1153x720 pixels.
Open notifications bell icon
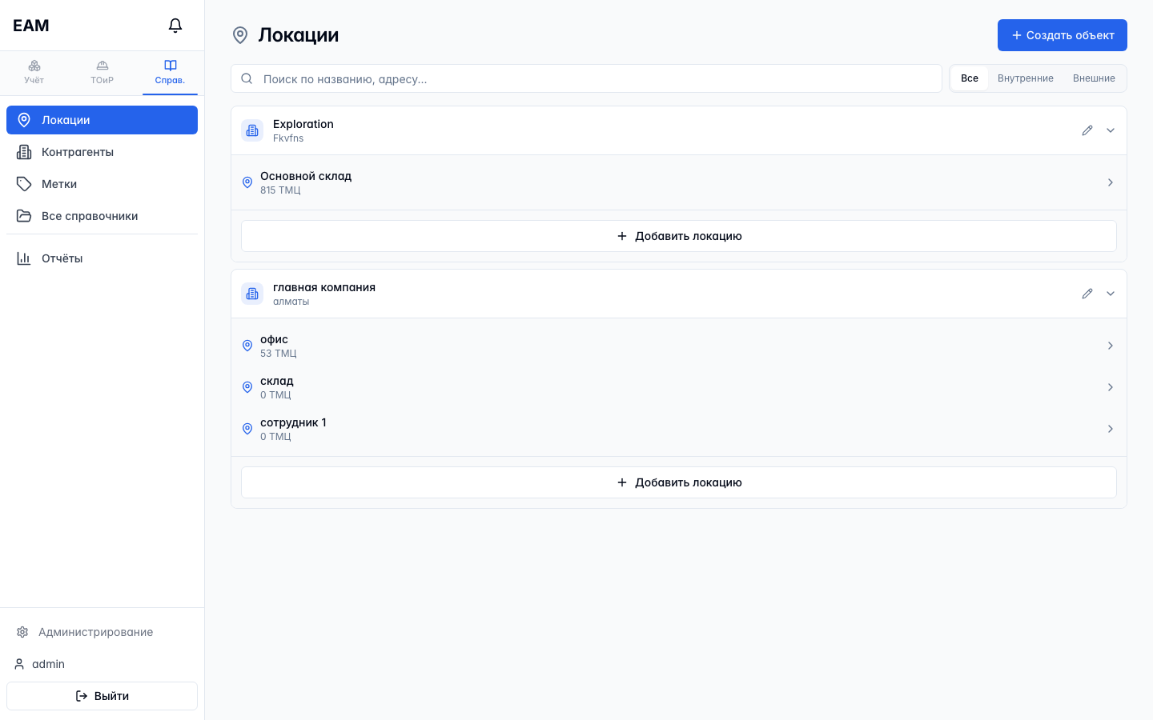(x=175, y=26)
